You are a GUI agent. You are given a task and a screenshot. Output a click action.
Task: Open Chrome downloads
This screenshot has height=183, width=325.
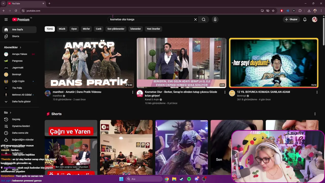[x=309, y=11]
